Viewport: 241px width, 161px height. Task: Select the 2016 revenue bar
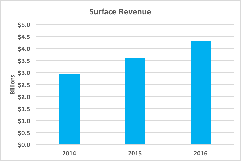(x=201, y=92)
